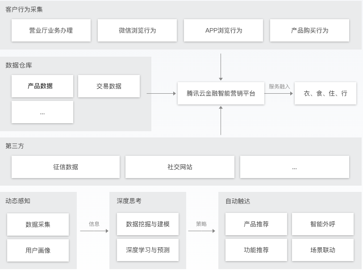Click the 数据采集 box
Screen dimensions: 363x270
38,224
